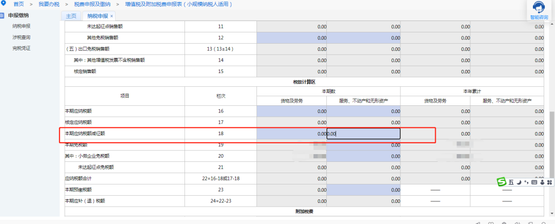The image size is (555, 224).
Task: Click the 项目 column header
Action: [124, 96]
